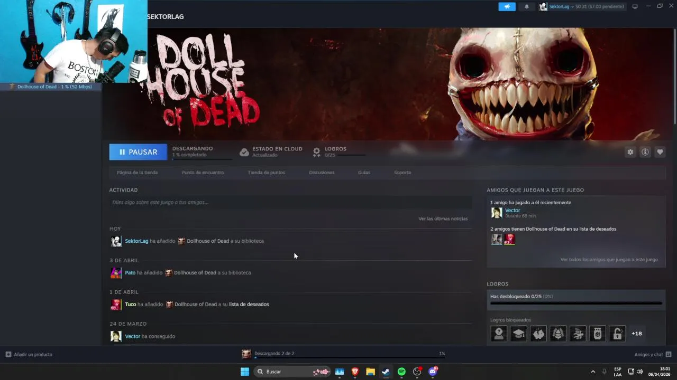Click the download progress bar under Descargando
This screenshot has width=677, height=380.
pyautogui.click(x=202, y=159)
